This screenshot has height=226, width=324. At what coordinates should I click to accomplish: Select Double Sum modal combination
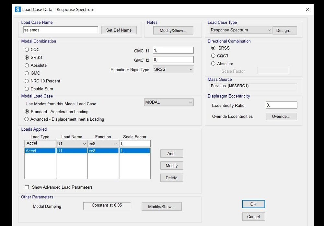click(27, 89)
